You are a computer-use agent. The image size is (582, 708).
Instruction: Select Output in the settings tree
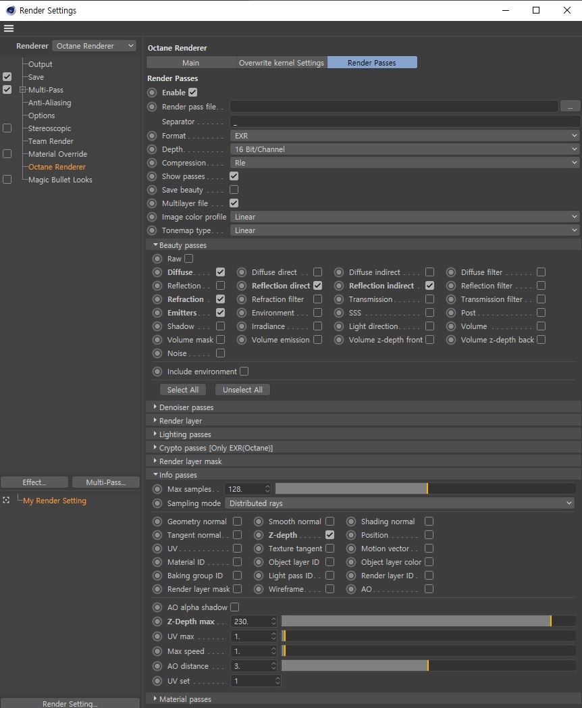click(x=40, y=64)
